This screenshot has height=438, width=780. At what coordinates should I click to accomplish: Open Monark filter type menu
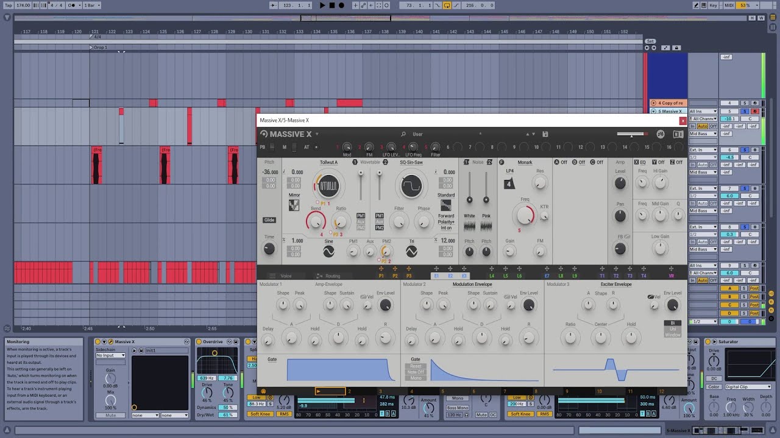click(525, 162)
